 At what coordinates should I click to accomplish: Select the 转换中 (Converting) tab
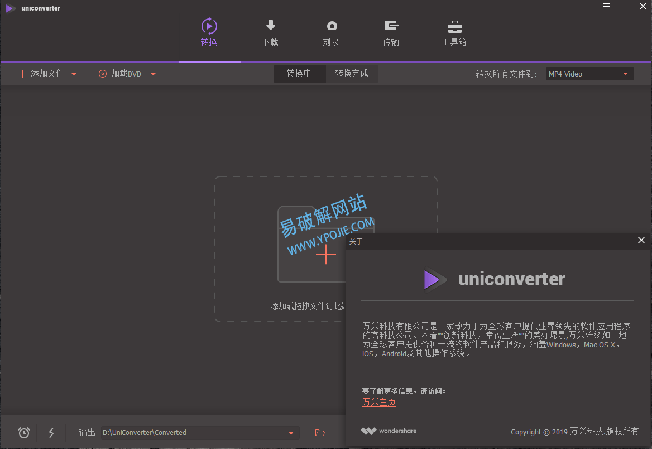pyautogui.click(x=299, y=74)
